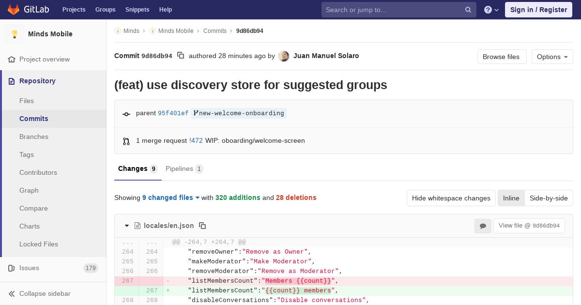Collapse the locales/en.json diff
Image resolution: width=581 pixels, height=305 pixels.
pyautogui.click(x=127, y=226)
